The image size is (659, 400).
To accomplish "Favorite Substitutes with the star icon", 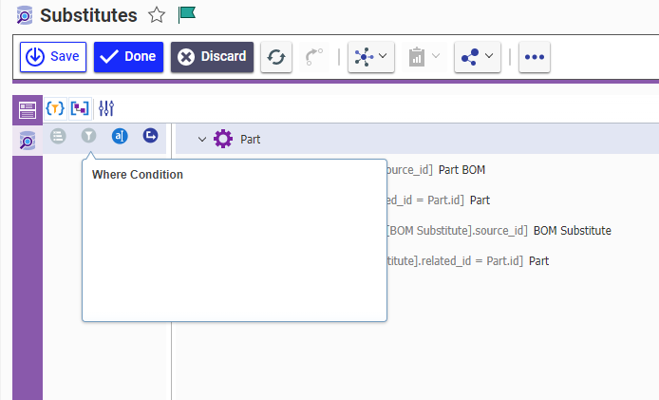I will 157,15.
